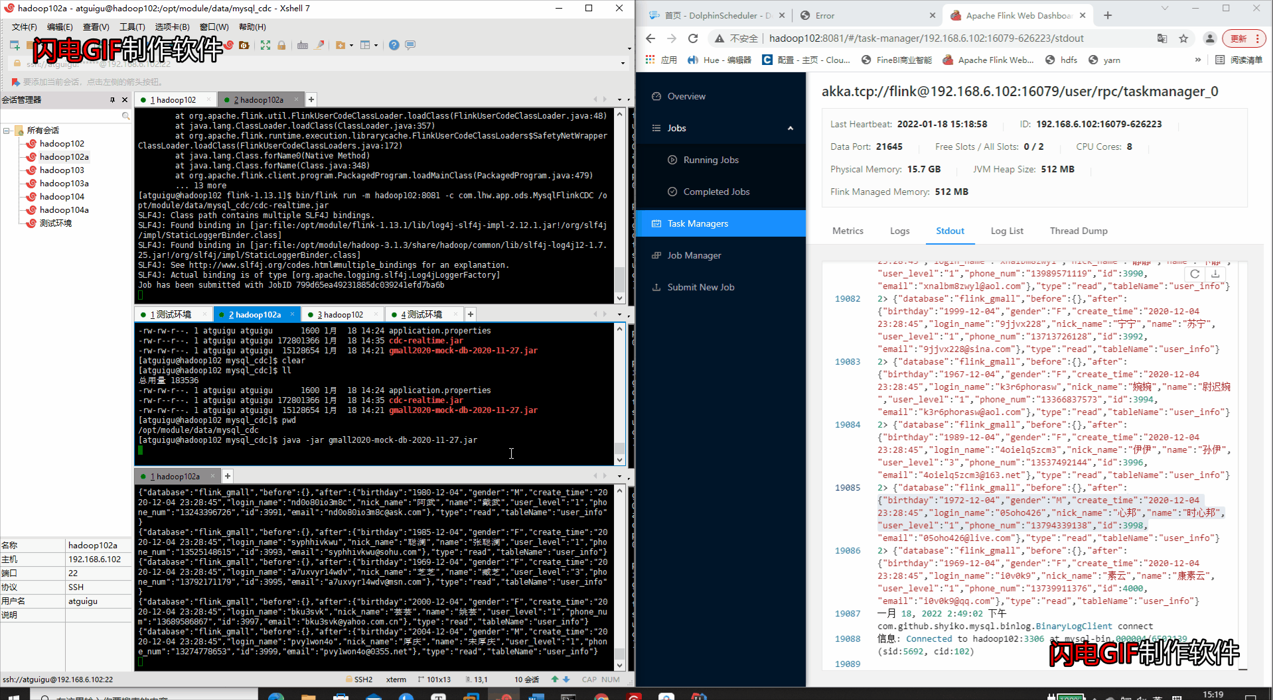Screen dimensions: 1273x700
Task: Pin the session manager panel
Action: pos(112,99)
